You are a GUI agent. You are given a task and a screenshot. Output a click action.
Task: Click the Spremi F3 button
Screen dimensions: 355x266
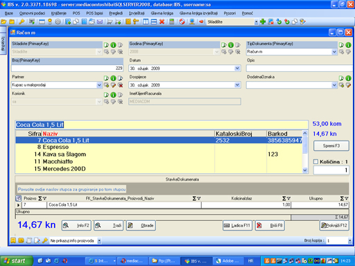[331, 145]
